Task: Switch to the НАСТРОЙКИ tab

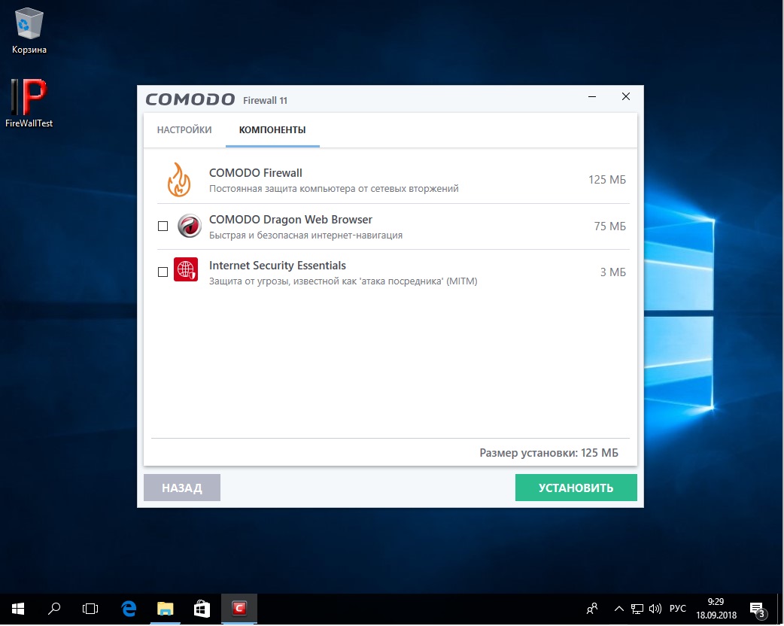Action: coord(184,130)
